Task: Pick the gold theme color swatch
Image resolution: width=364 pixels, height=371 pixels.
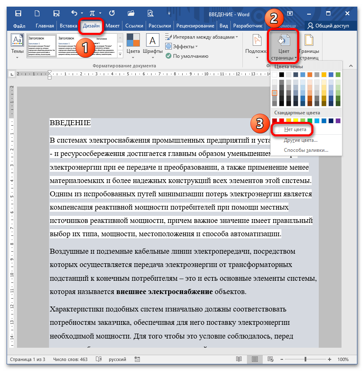Action: 324,75
